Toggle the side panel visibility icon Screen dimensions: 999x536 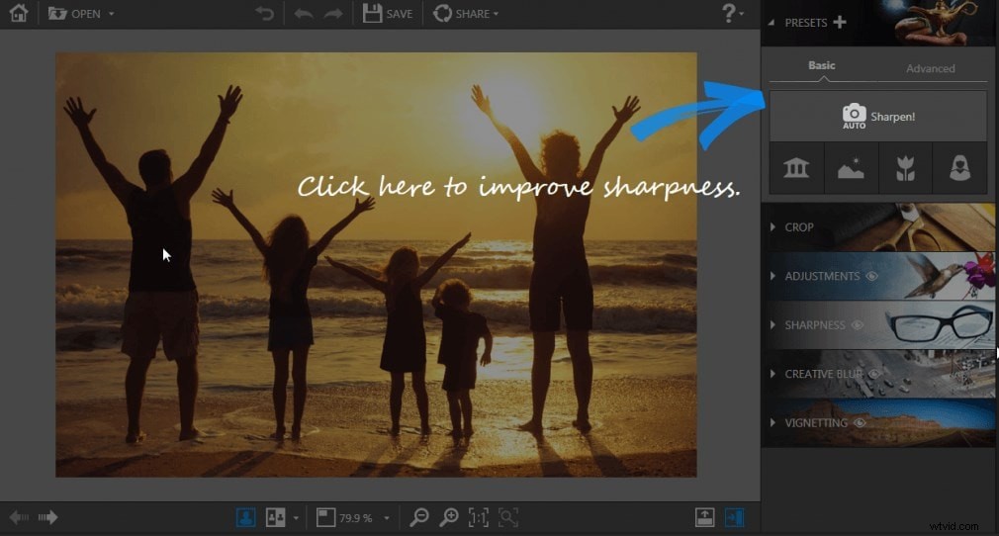735,517
